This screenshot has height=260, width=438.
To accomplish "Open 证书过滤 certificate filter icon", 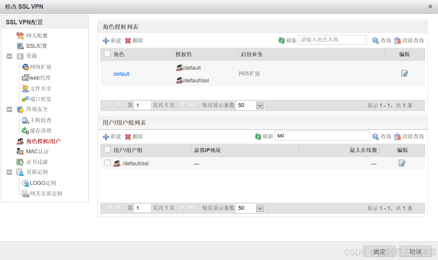I will click(x=20, y=162).
